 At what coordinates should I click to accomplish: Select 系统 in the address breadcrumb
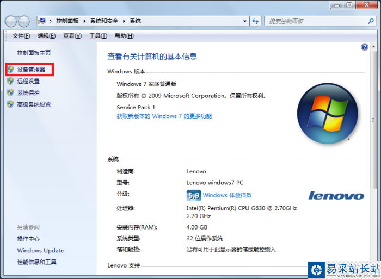click(x=135, y=21)
